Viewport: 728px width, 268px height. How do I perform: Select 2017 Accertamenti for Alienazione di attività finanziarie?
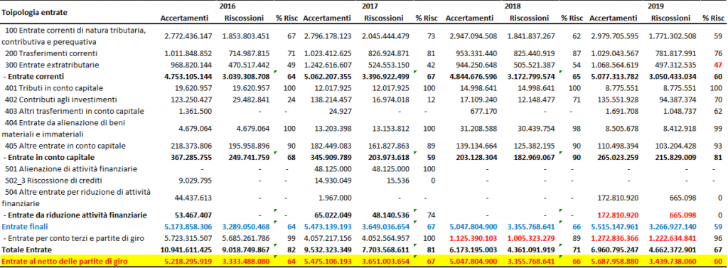click(x=332, y=168)
